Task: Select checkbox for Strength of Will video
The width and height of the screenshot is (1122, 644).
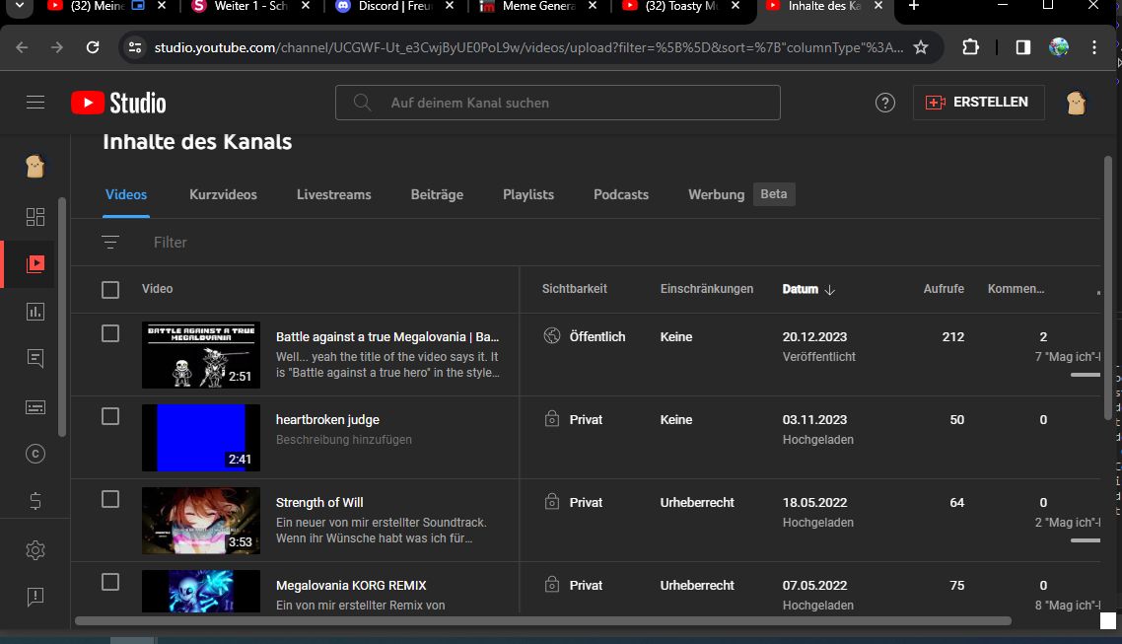Action: point(110,499)
